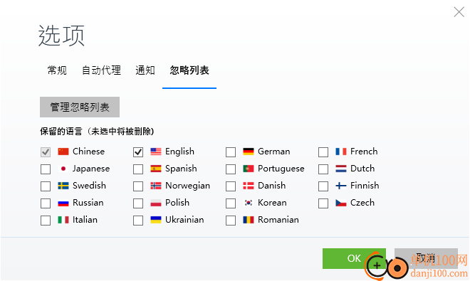Enable the Spanish language checkbox
Viewport: 470px width, 281px height.
point(138,169)
